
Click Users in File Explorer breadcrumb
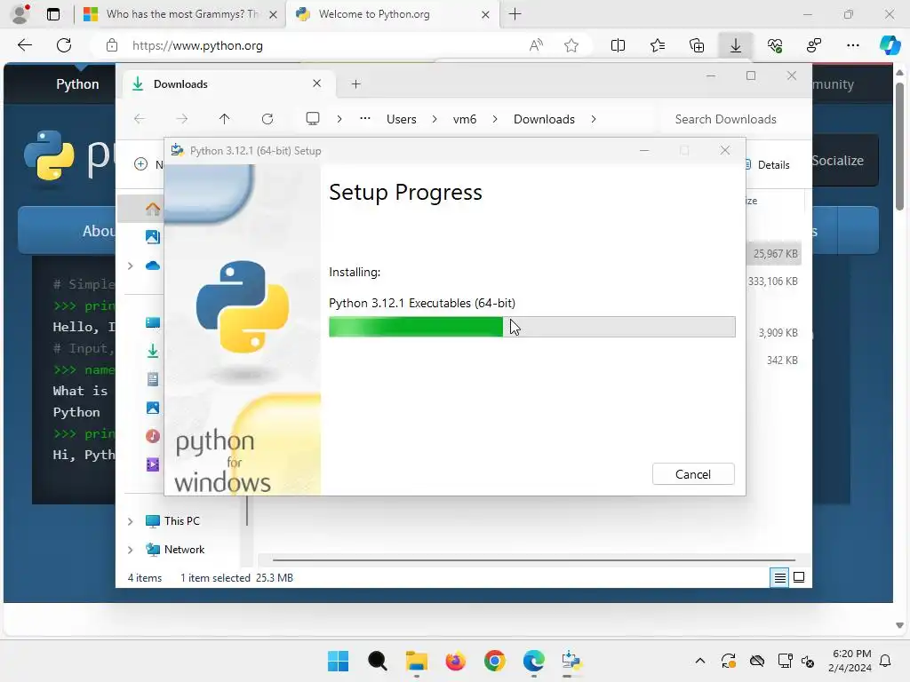401,119
